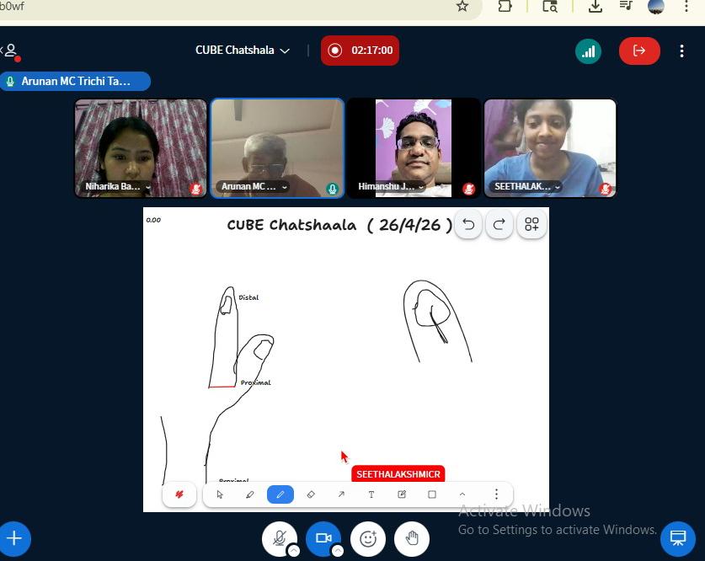The image size is (705, 561).
Task: Unmute the microphone
Action: [279, 538]
